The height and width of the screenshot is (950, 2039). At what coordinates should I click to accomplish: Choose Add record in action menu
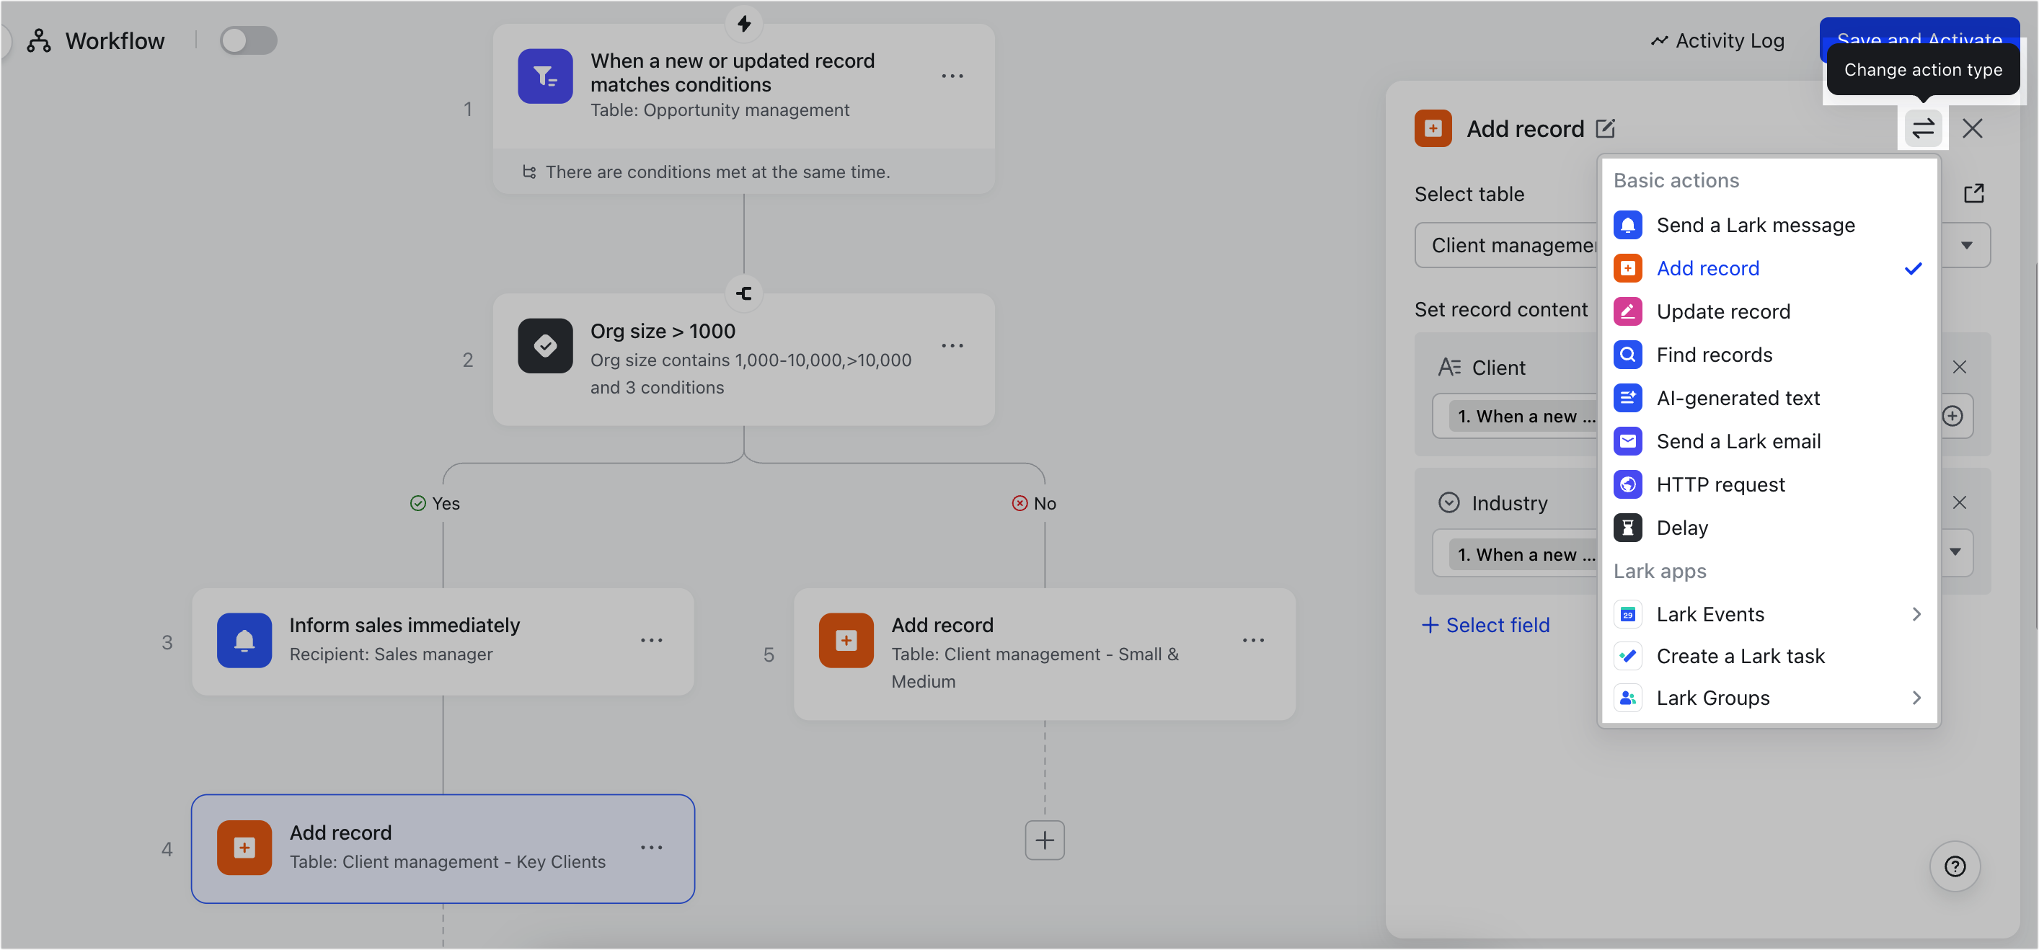[1769, 268]
